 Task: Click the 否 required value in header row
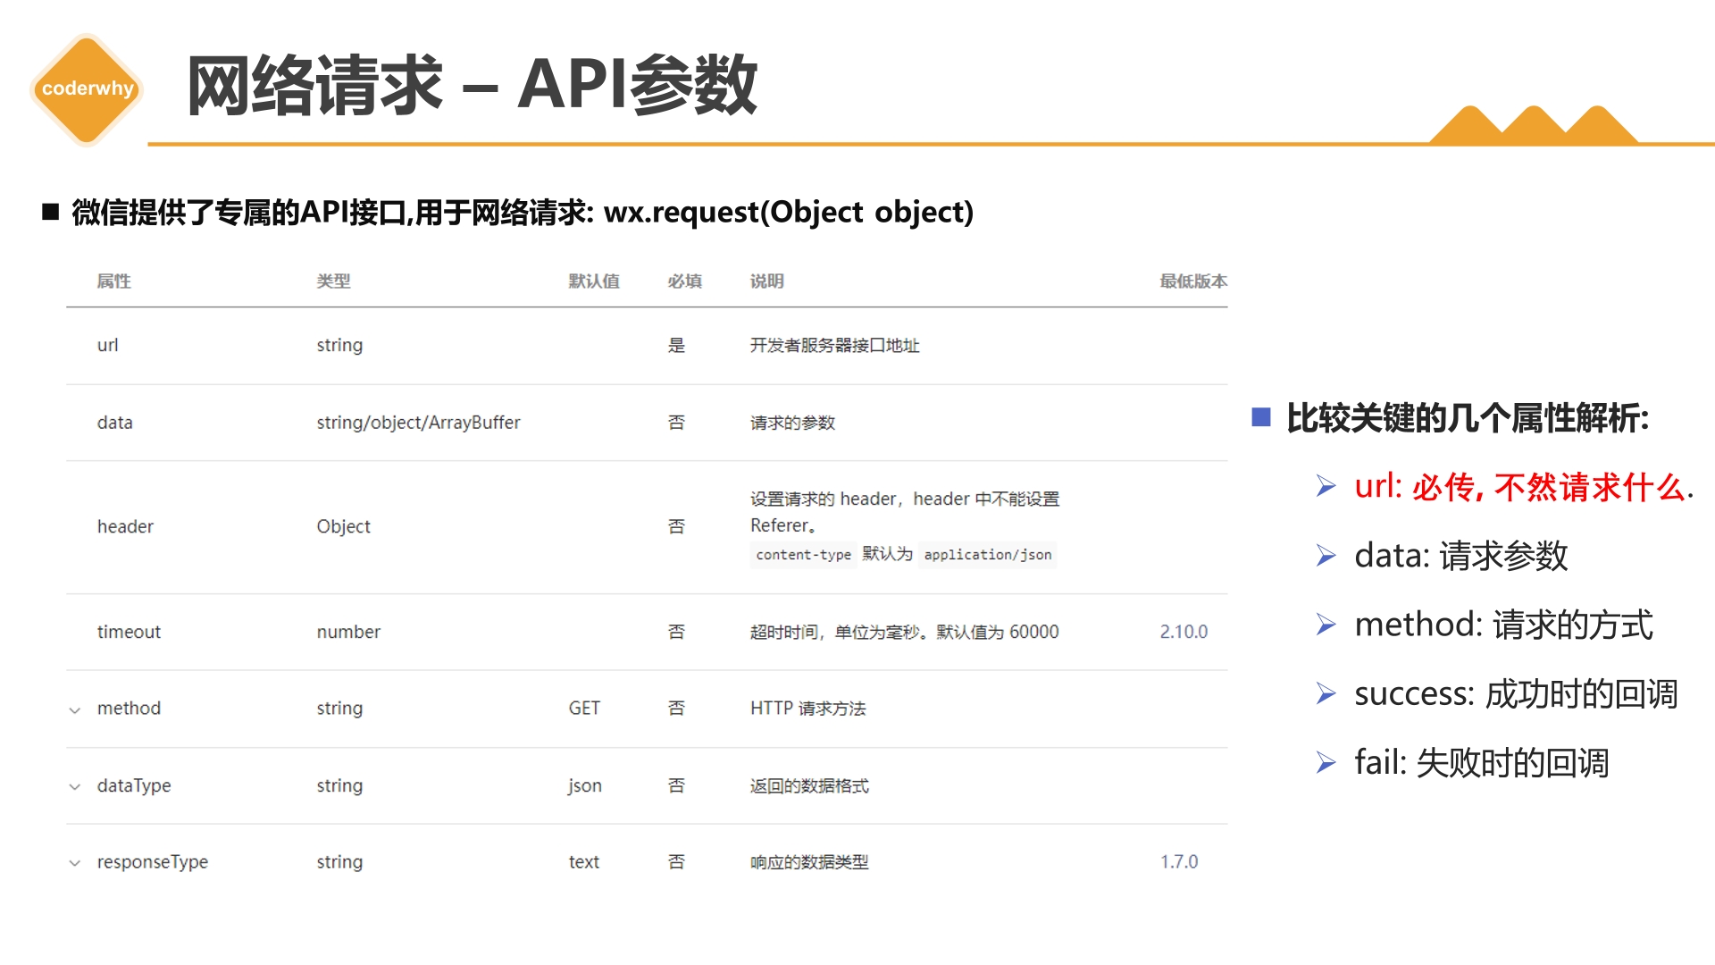point(676,527)
